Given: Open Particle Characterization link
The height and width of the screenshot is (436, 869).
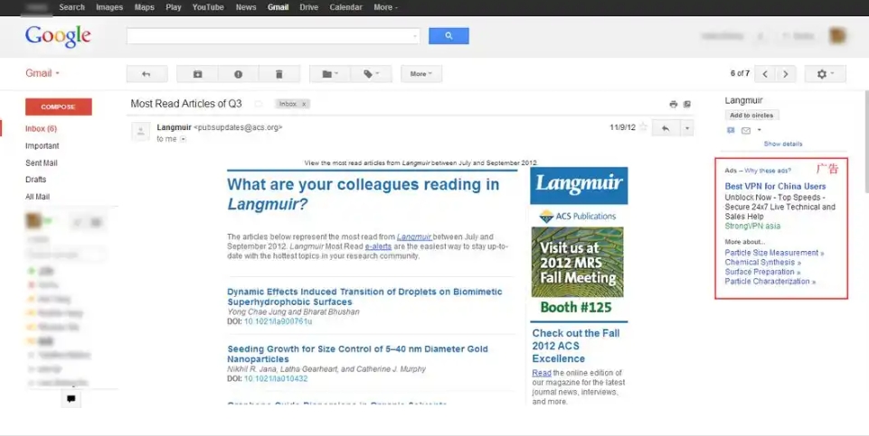Looking at the screenshot, I should click(x=770, y=281).
